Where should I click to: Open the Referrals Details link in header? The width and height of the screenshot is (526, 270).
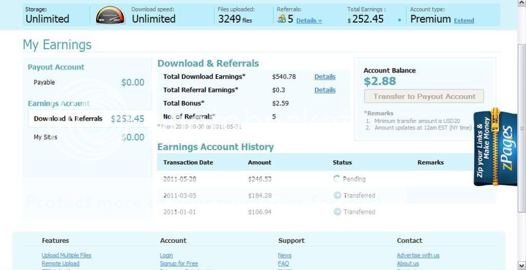pyautogui.click(x=309, y=20)
